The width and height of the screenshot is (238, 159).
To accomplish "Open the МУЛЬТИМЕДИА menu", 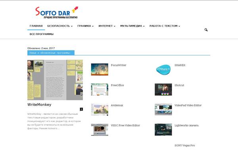I will [131, 26].
